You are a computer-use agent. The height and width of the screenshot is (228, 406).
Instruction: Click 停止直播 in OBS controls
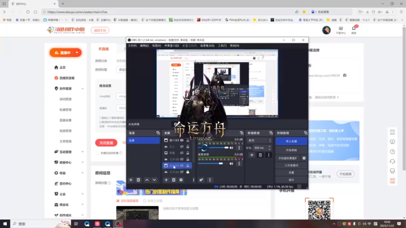(x=291, y=141)
